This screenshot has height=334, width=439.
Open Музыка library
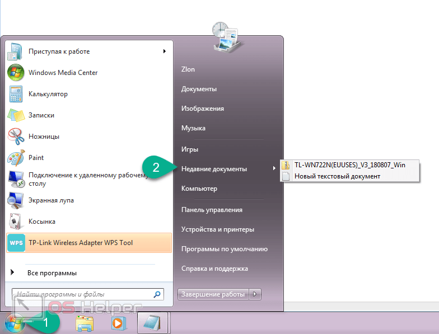coord(194,128)
